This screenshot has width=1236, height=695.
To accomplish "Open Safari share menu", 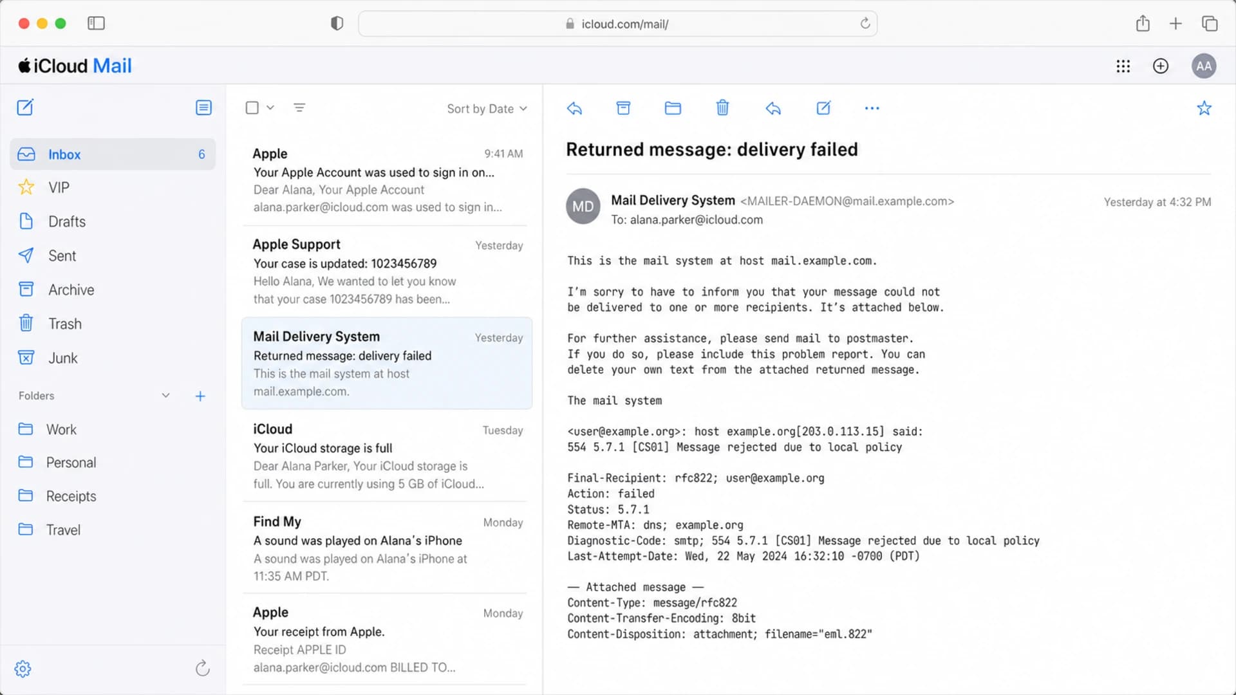I will pos(1143,24).
